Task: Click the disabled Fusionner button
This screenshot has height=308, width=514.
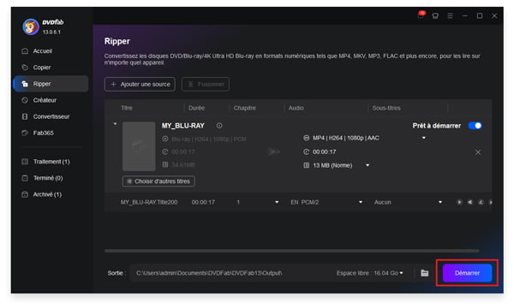Action: pos(206,84)
